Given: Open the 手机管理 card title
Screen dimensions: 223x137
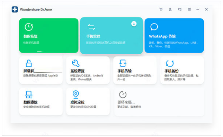Looking at the screenshot, I should pyautogui.click(x=93, y=36).
